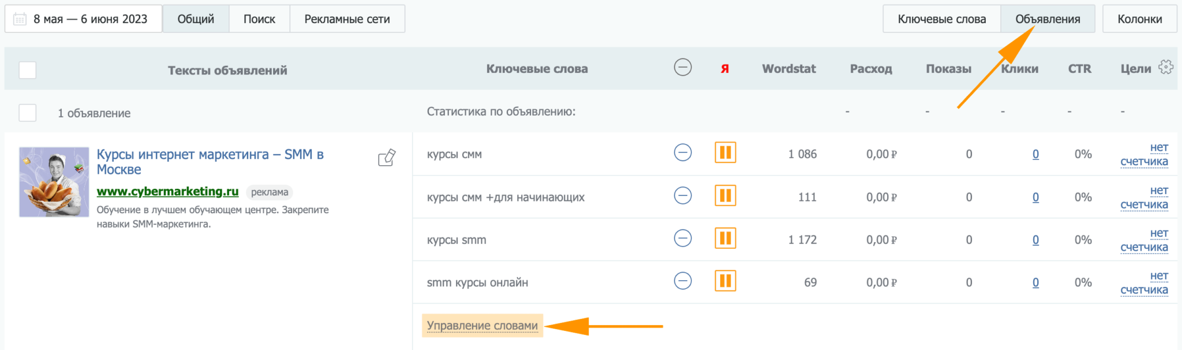Click the edit ad pencil icon

point(387,157)
